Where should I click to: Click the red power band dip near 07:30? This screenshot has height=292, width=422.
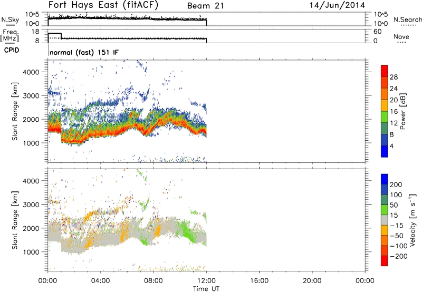pos(146,131)
